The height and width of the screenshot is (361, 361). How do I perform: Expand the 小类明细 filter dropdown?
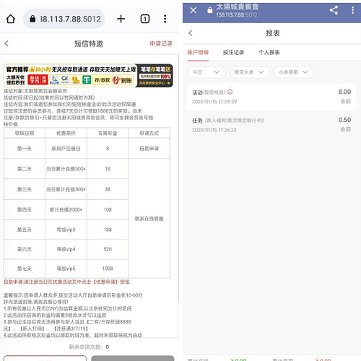294,72
